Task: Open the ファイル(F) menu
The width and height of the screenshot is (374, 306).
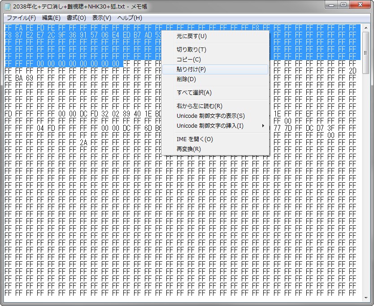Action: (21, 18)
